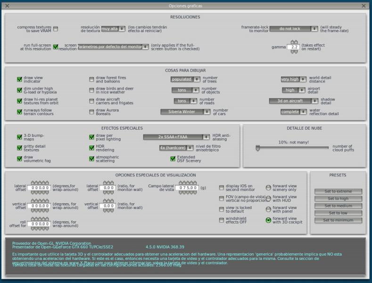
Task: Enable compress textures to save VRAM
Action: [x=56, y=29]
